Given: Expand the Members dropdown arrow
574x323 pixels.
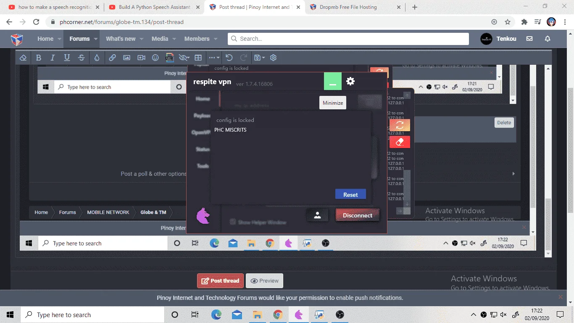Looking at the screenshot, I should pos(215,39).
